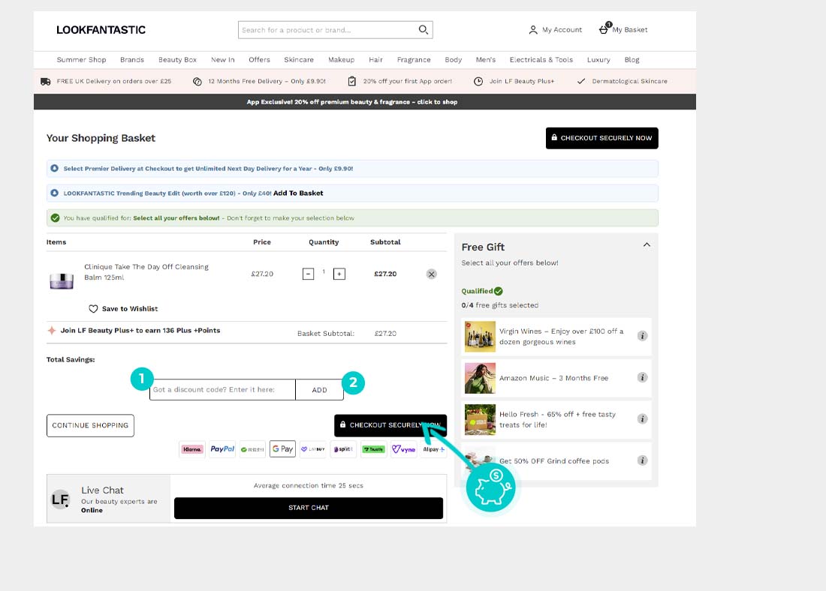Select Virgin Wines free gift thumbnail

(x=480, y=336)
